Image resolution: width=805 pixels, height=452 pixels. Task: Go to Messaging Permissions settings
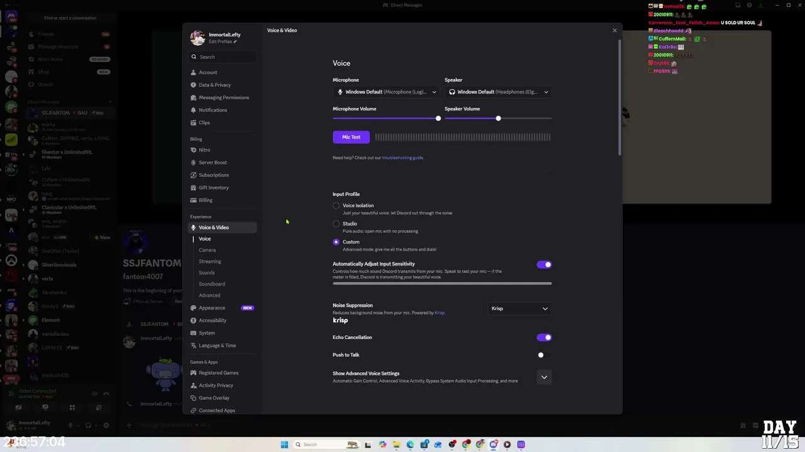[223, 97]
